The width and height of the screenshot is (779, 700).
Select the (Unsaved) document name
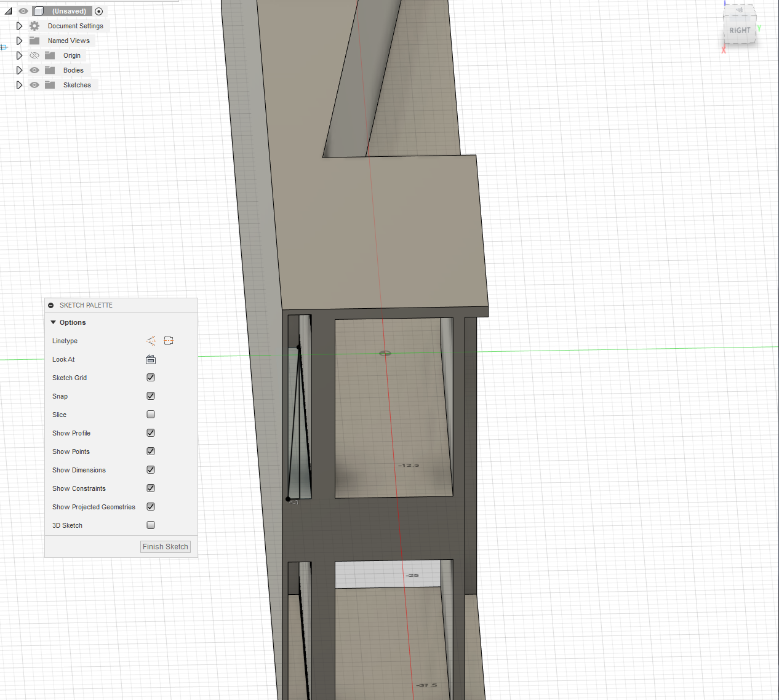[x=69, y=11]
